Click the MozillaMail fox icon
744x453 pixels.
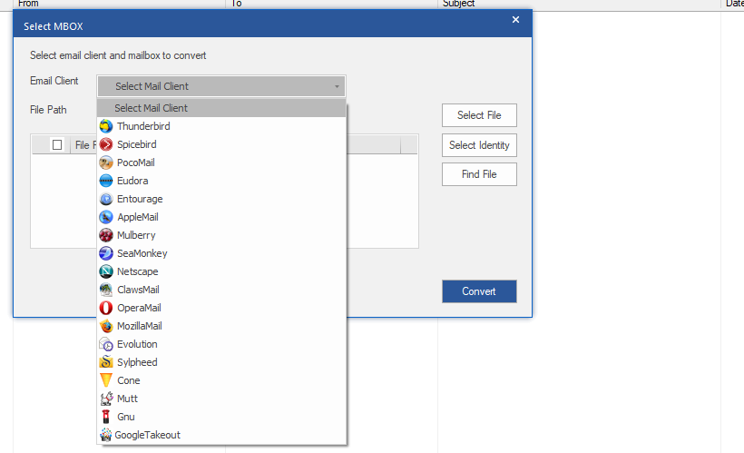click(x=106, y=326)
